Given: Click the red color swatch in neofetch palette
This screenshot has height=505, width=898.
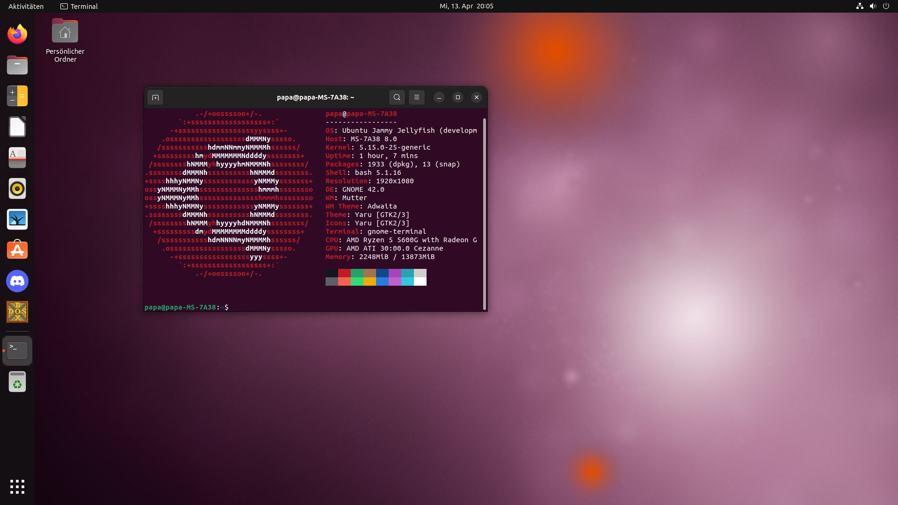Looking at the screenshot, I should point(344,273).
